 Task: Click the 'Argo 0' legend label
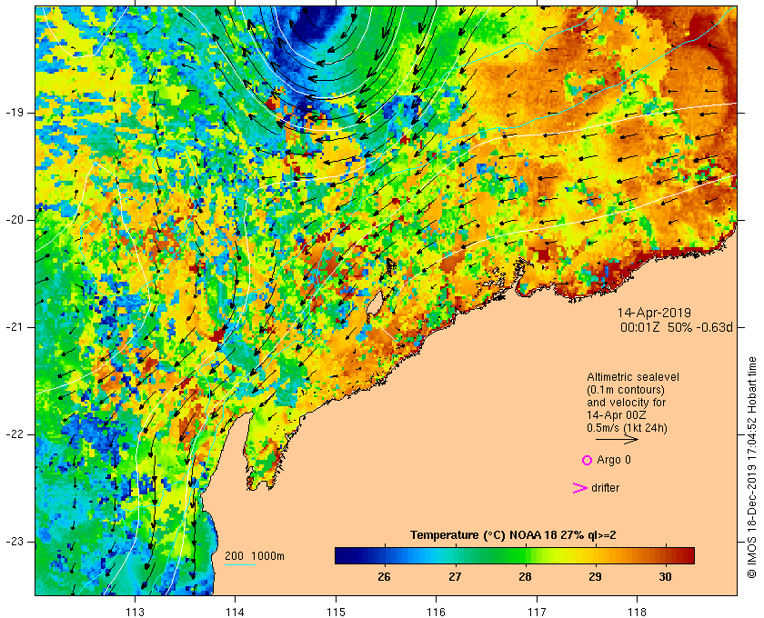click(x=613, y=460)
